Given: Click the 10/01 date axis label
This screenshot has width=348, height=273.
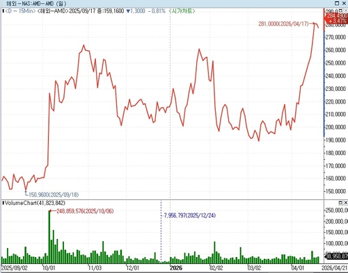Looking at the screenshot, I should click(x=49, y=268).
